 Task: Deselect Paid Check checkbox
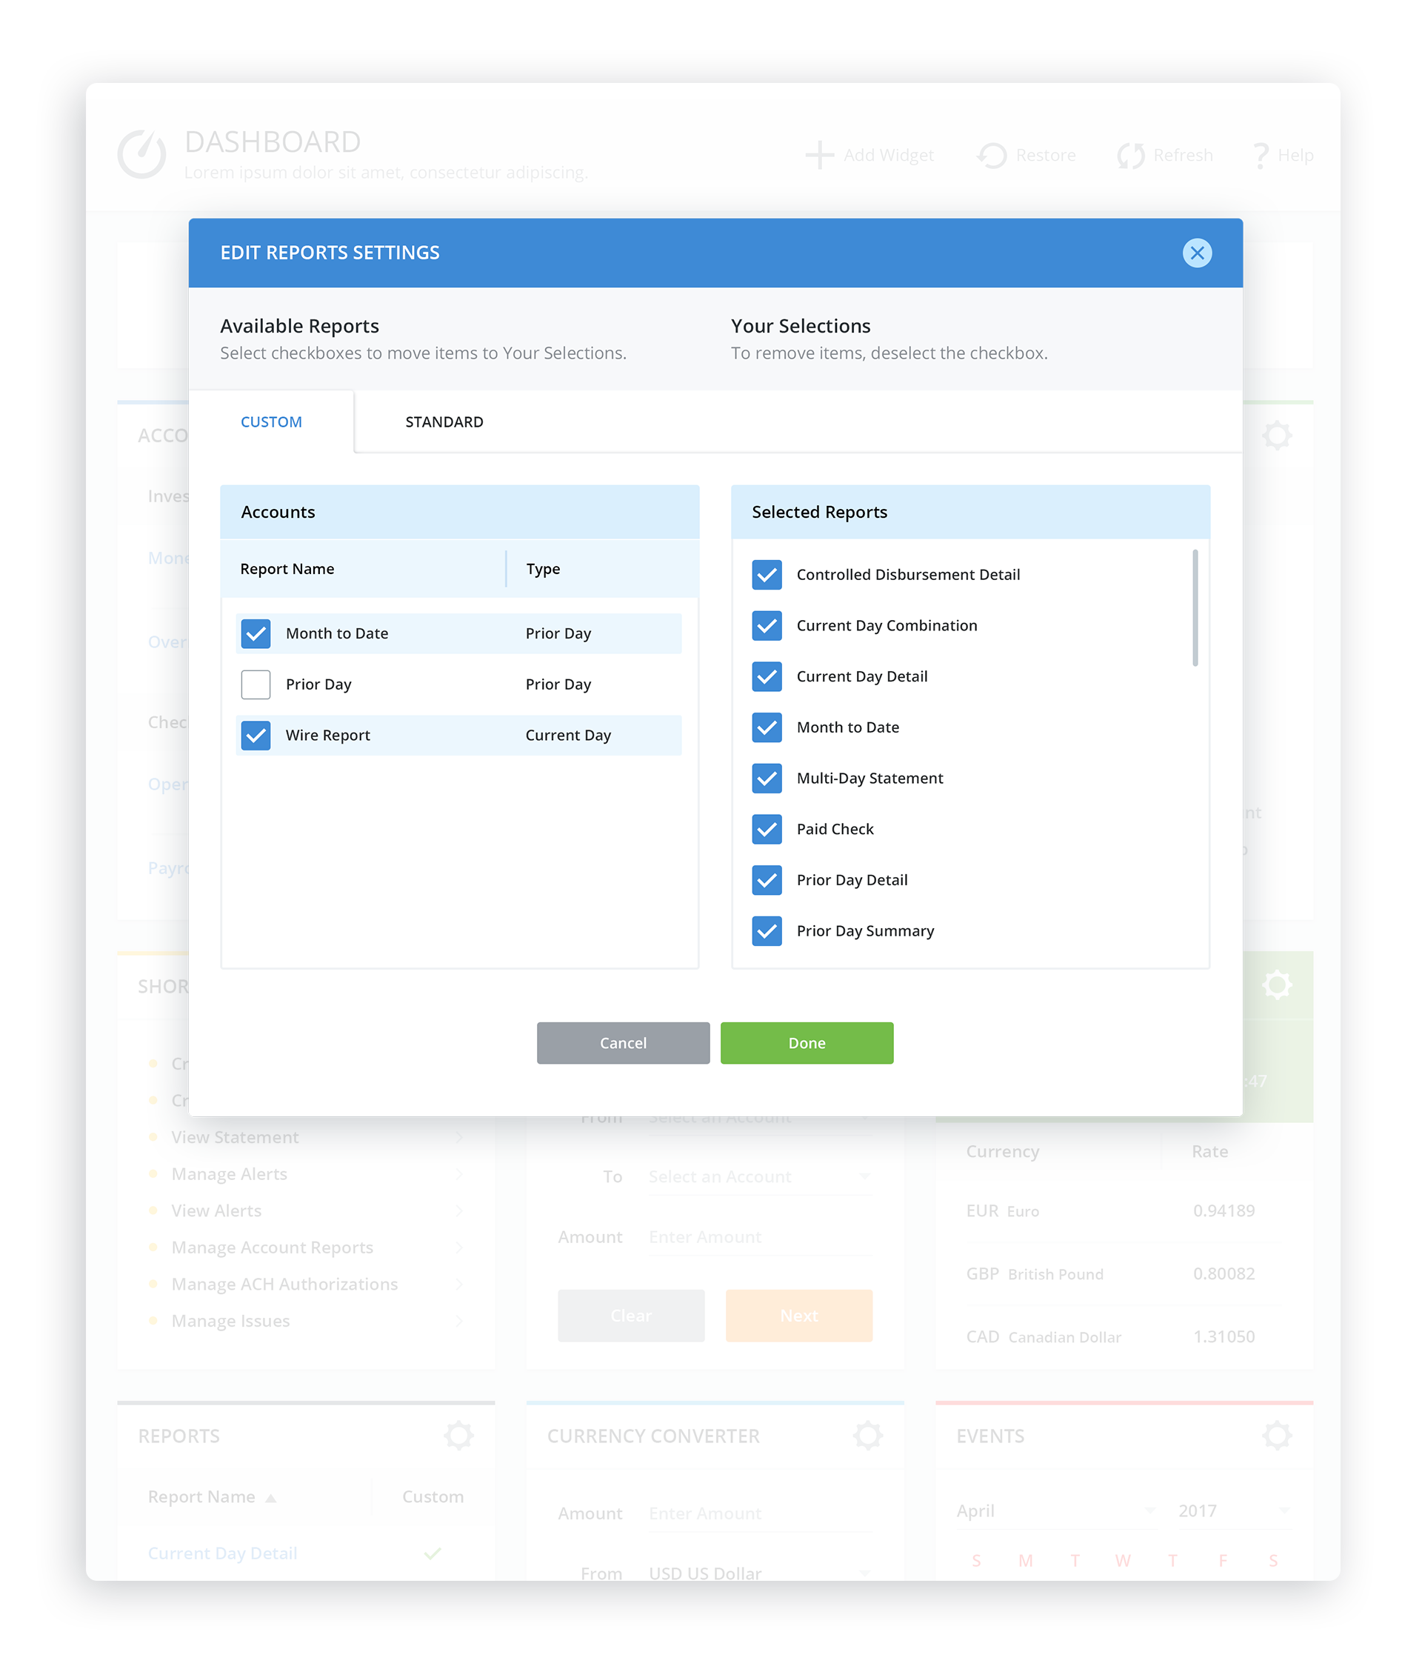click(x=766, y=828)
